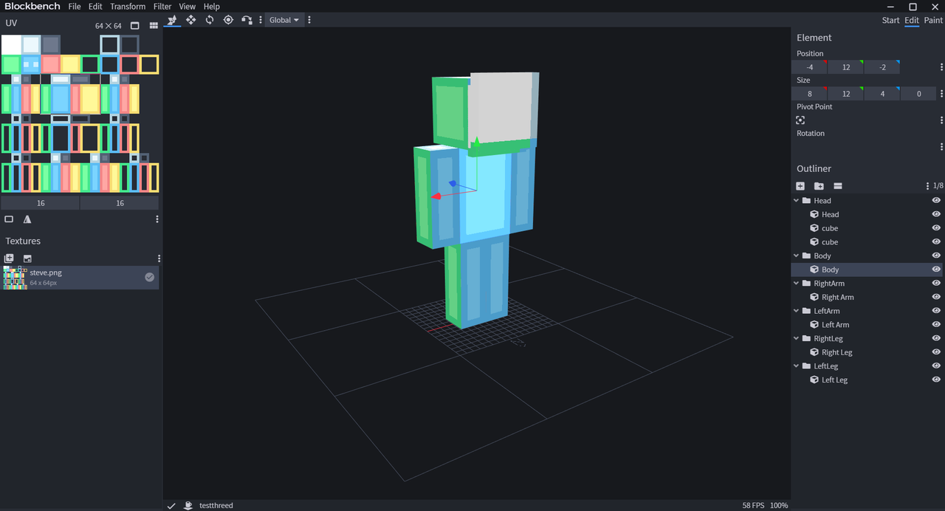
Task: Open the Filter menu
Action: [x=162, y=7]
